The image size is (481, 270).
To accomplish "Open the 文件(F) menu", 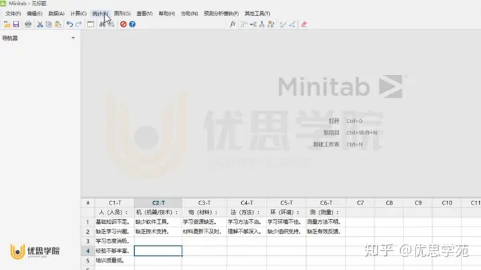I will coord(13,13).
